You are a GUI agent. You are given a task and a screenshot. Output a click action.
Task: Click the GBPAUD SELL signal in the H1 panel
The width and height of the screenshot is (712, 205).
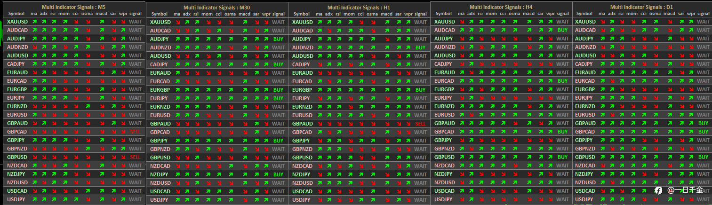coord(420,124)
